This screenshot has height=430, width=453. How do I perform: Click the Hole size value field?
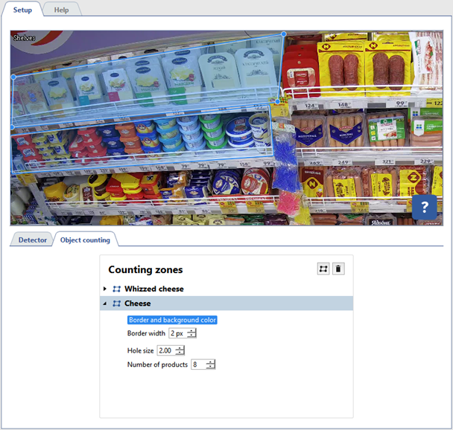click(x=165, y=350)
